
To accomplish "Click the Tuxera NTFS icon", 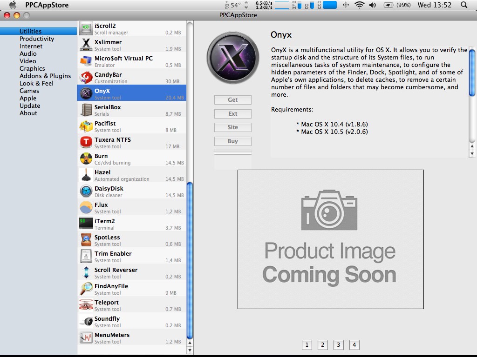I will pos(86,142).
